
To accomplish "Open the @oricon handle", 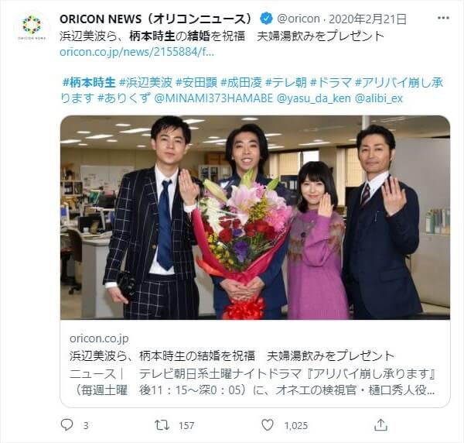I will 299,19.
